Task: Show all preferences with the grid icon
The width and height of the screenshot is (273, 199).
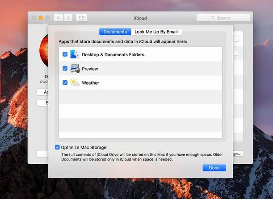Action: tap(81, 18)
